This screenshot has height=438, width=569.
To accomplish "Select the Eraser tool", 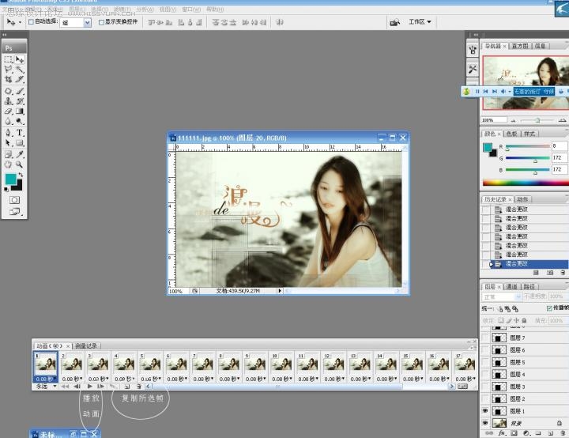I will coord(9,111).
